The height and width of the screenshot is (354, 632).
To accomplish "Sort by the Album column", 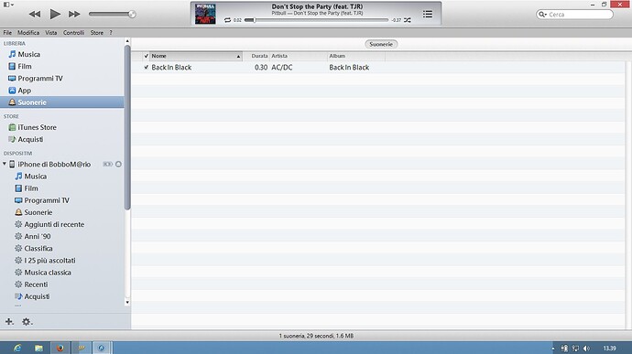I will click(356, 56).
